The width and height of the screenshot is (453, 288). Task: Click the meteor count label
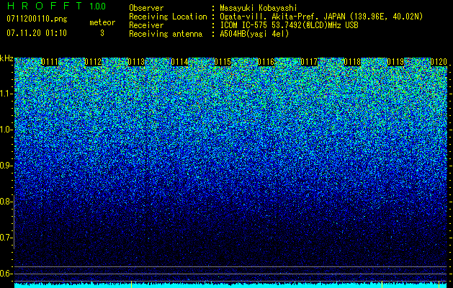click(x=102, y=22)
